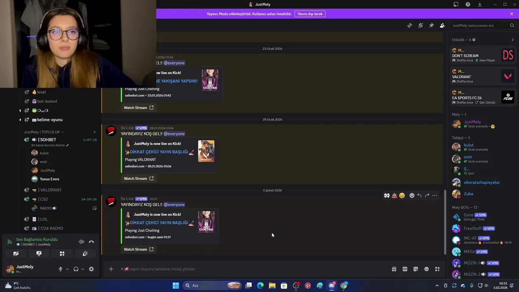This screenshot has height=292, width=519.
Task: Select member bulut in member list
Action: coord(483,147)
